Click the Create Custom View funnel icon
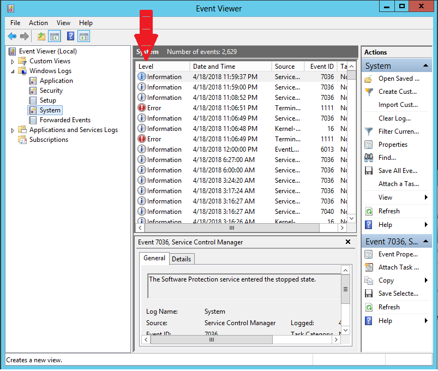The image size is (438, 371). click(369, 92)
